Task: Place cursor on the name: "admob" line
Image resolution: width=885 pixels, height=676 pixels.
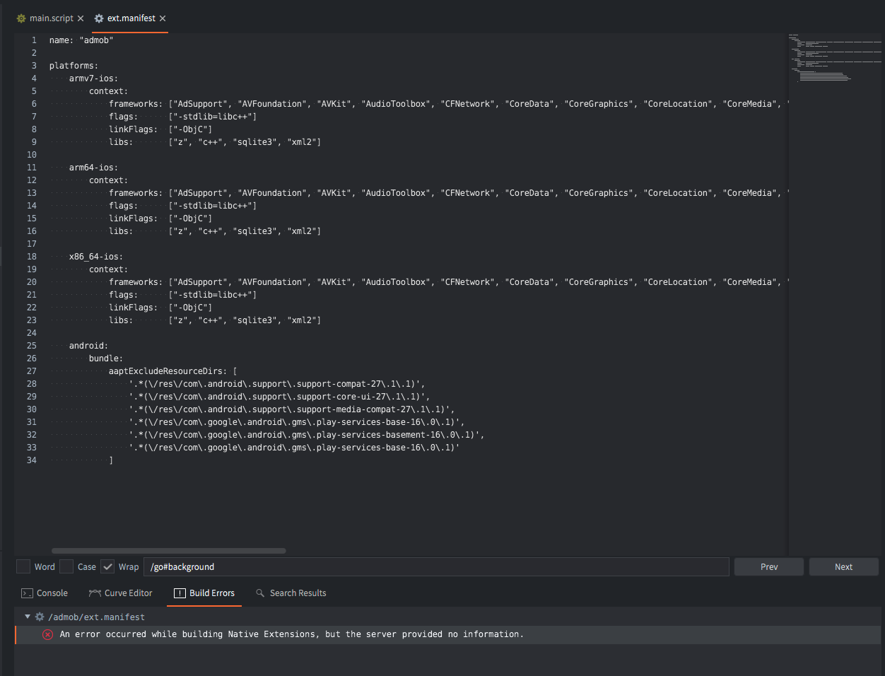Action: click(81, 40)
